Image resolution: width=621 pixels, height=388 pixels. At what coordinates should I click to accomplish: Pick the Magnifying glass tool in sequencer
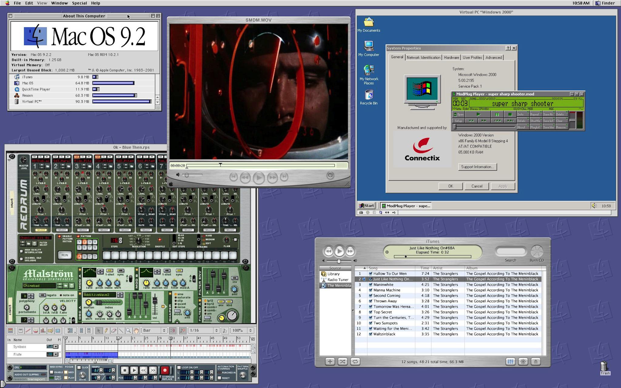[x=128, y=330]
